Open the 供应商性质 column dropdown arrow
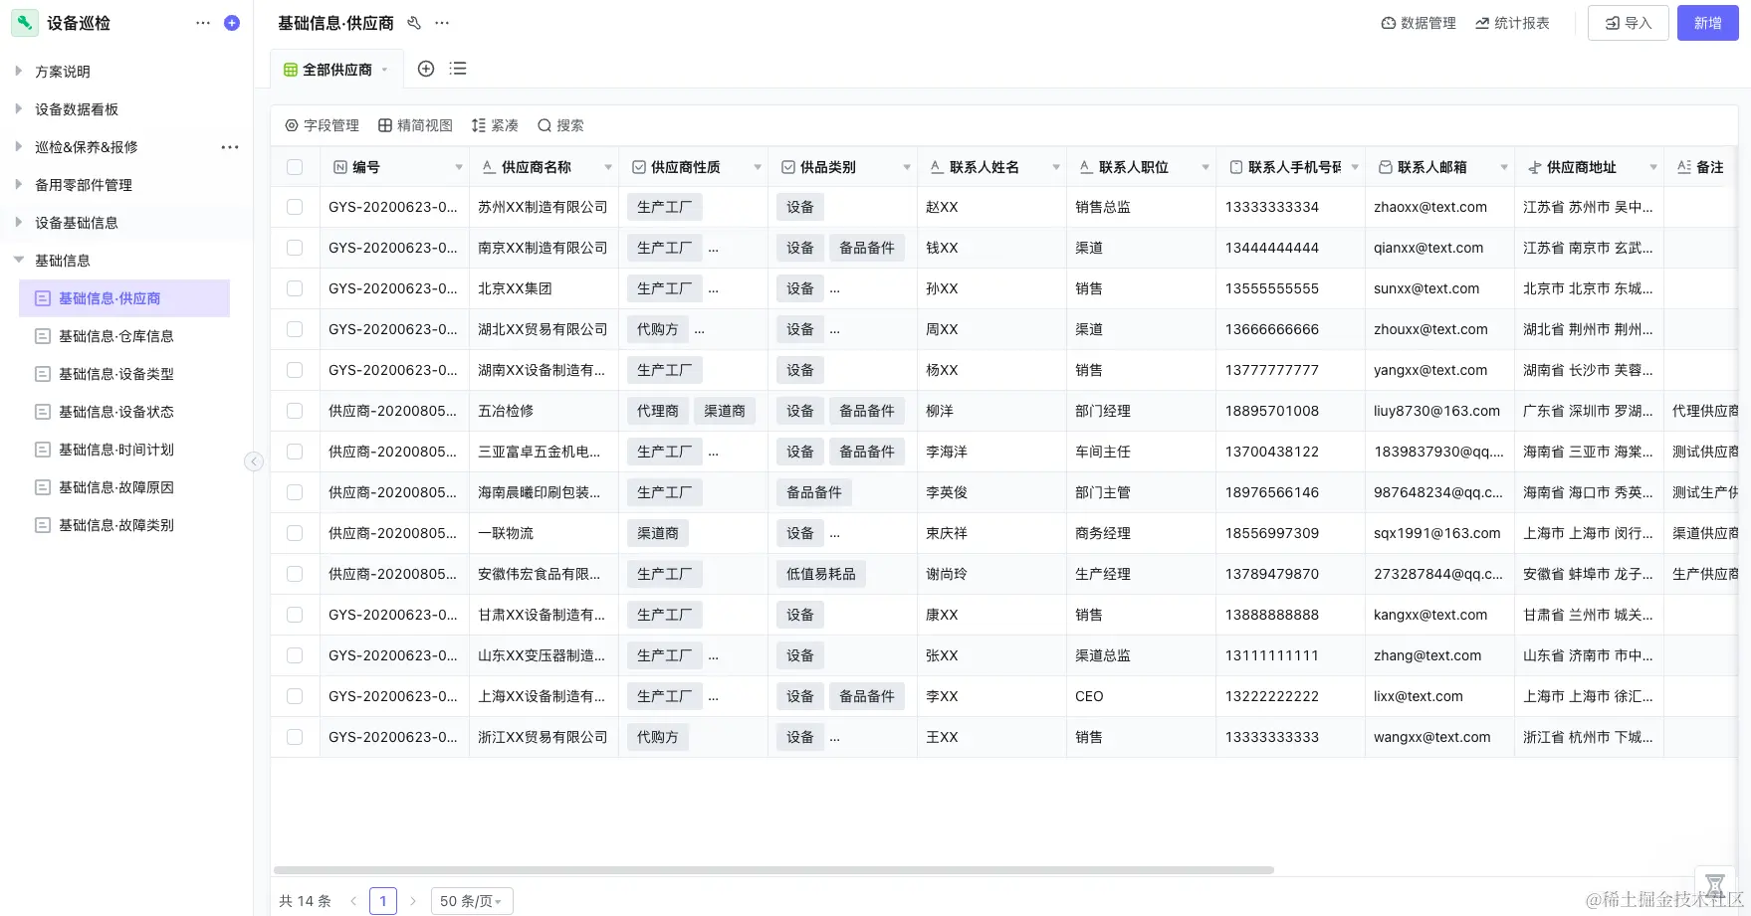The height and width of the screenshot is (916, 1751). point(758,167)
